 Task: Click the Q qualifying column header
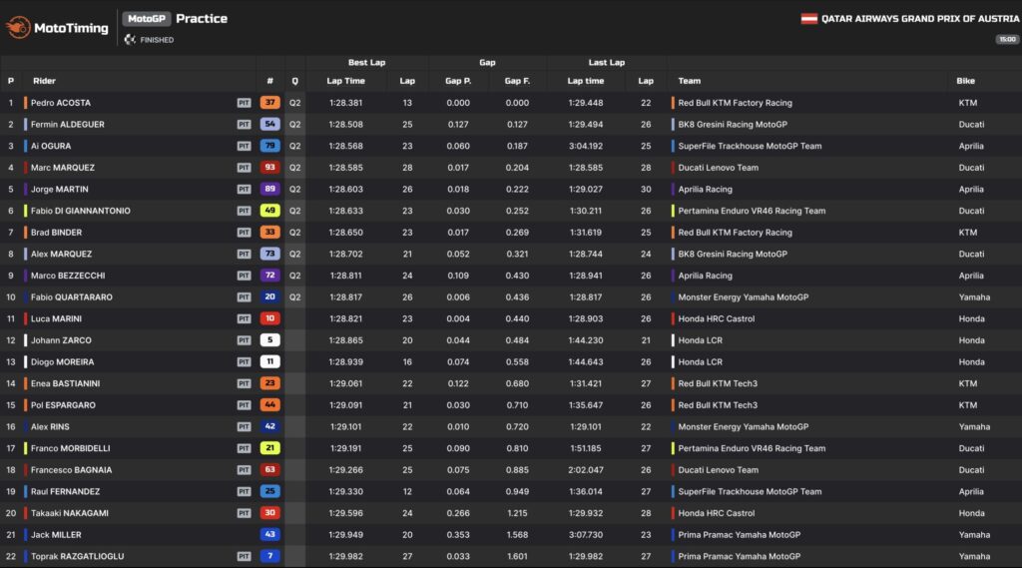tap(294, 81)
